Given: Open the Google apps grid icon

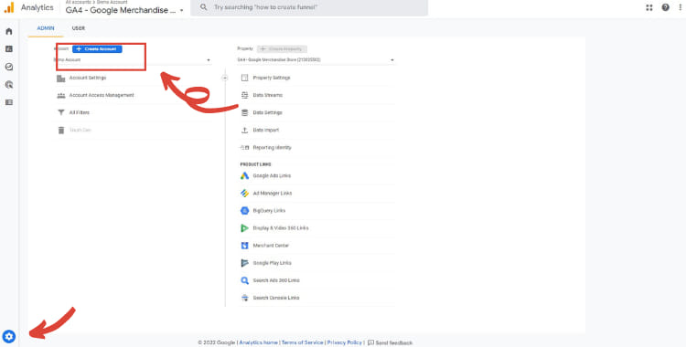Looking at the screenshot, I should tap(649, 7).
